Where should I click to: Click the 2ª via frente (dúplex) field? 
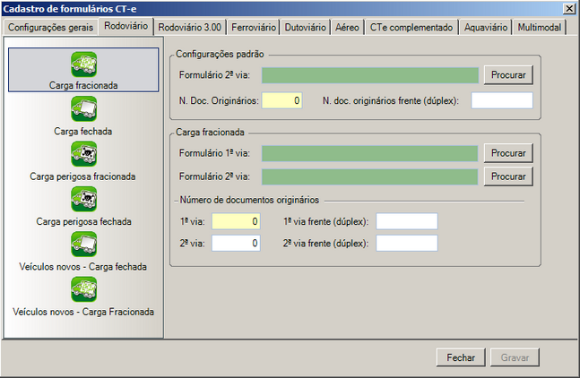pos(407,243)
